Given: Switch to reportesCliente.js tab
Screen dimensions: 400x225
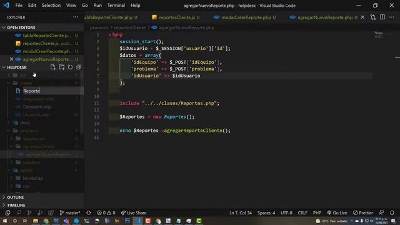Looking at the screenshot, I should (176, 17).
